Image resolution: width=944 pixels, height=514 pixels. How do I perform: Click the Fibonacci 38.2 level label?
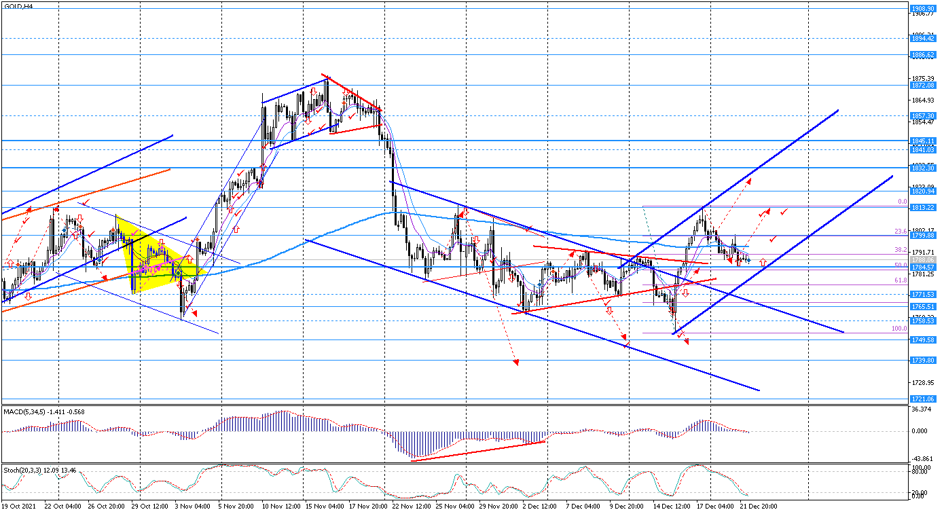[901, 250]
